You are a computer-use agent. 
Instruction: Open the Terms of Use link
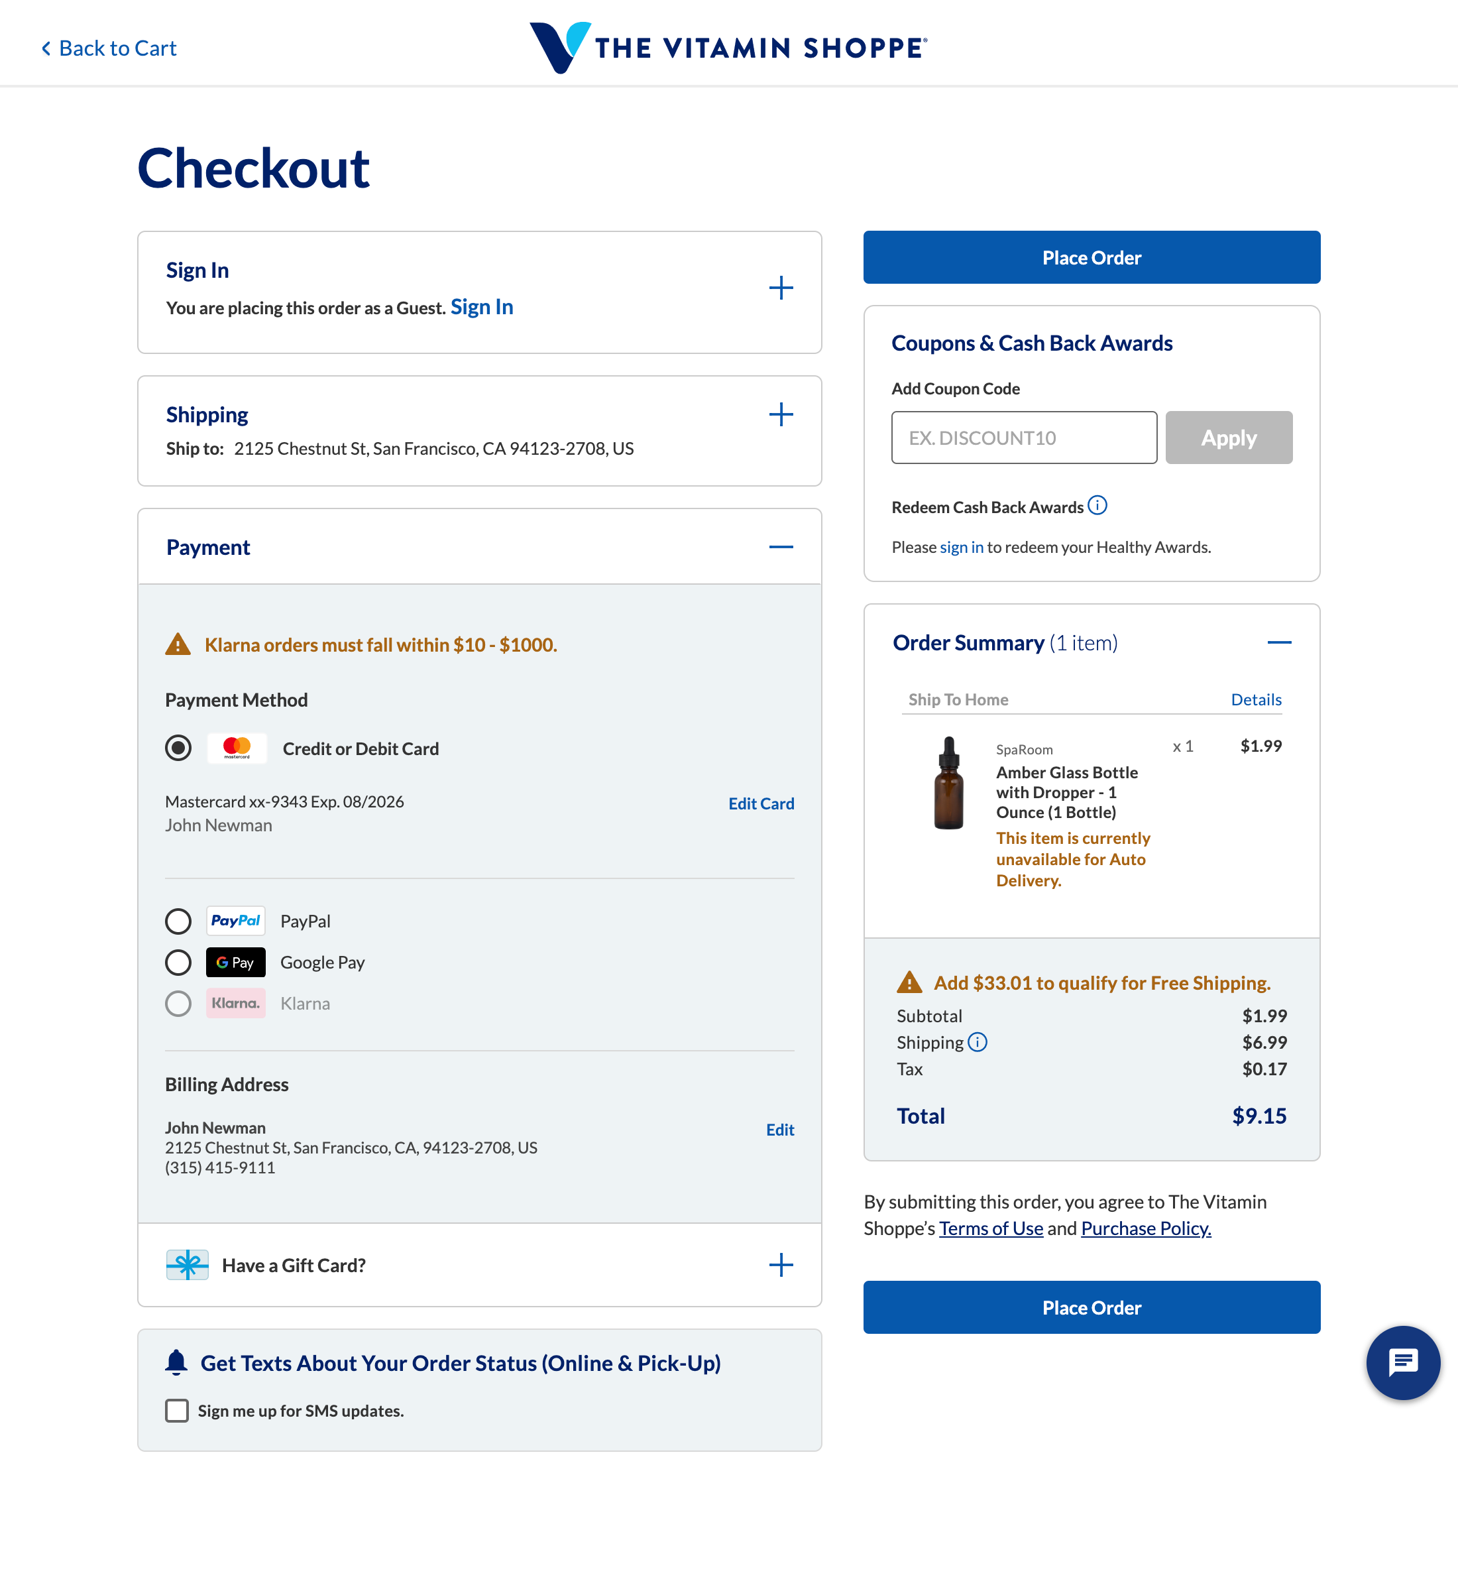(991, 1228)
